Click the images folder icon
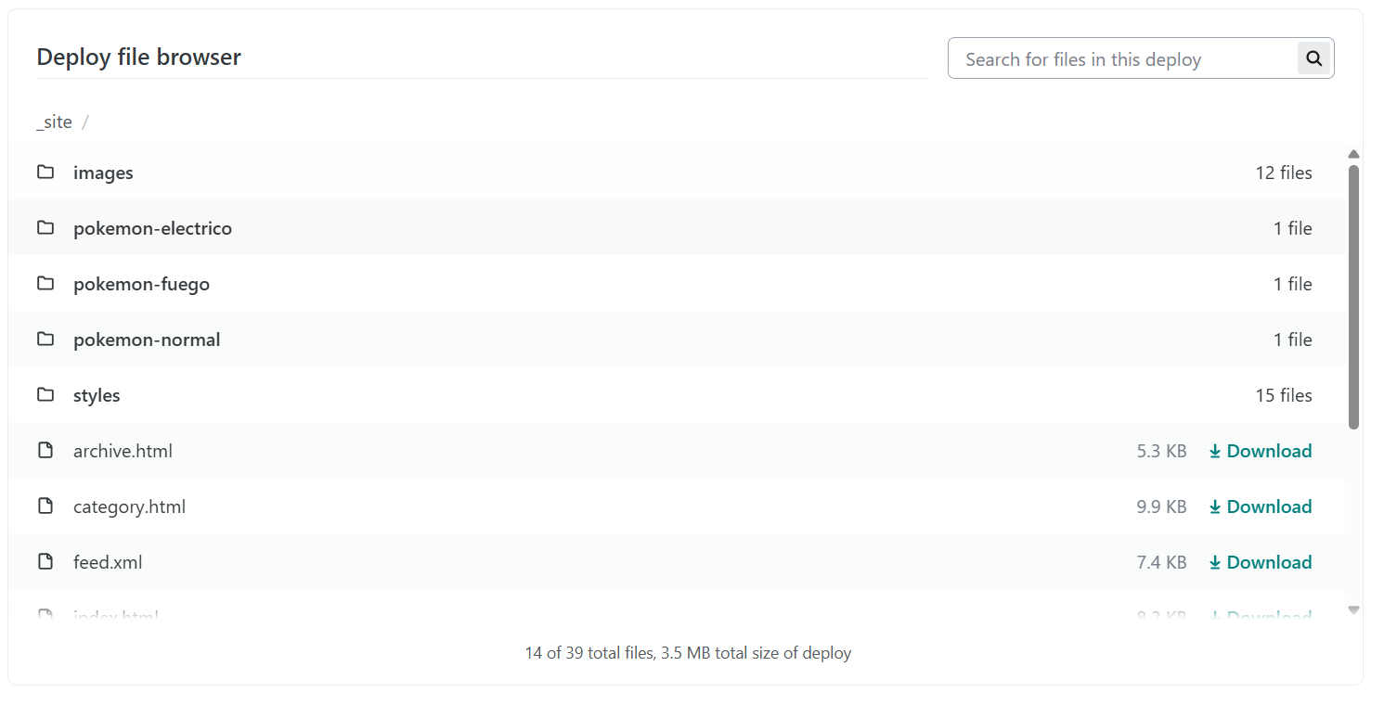 click(x=45, y=173)
